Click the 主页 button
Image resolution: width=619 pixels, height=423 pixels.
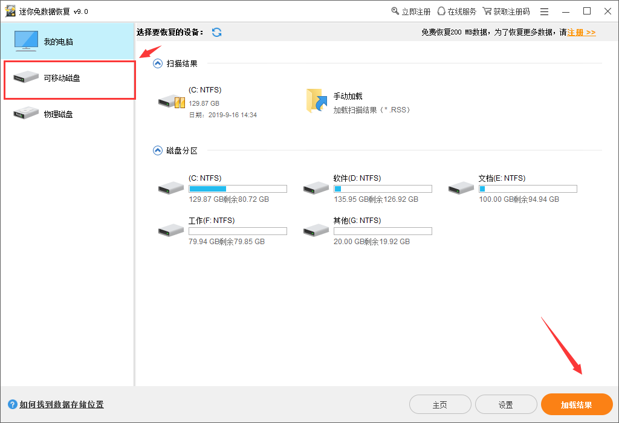point(440,405)
